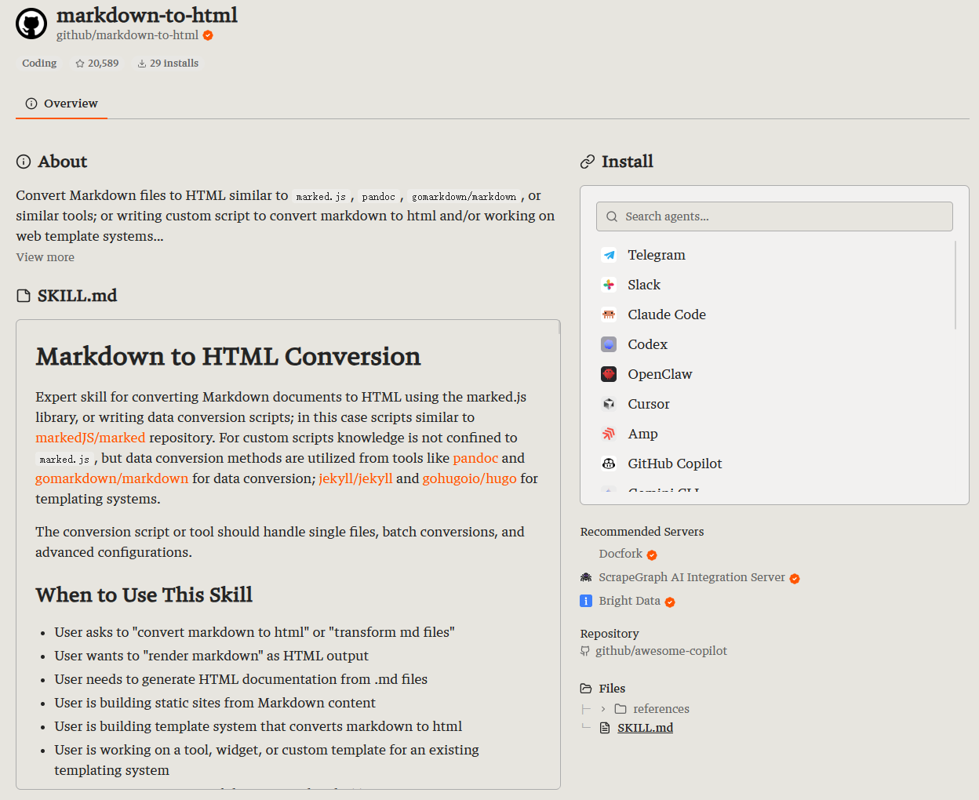979x800 pixels.
Task: Click the GitHub octocat logo
Action: 31,24
